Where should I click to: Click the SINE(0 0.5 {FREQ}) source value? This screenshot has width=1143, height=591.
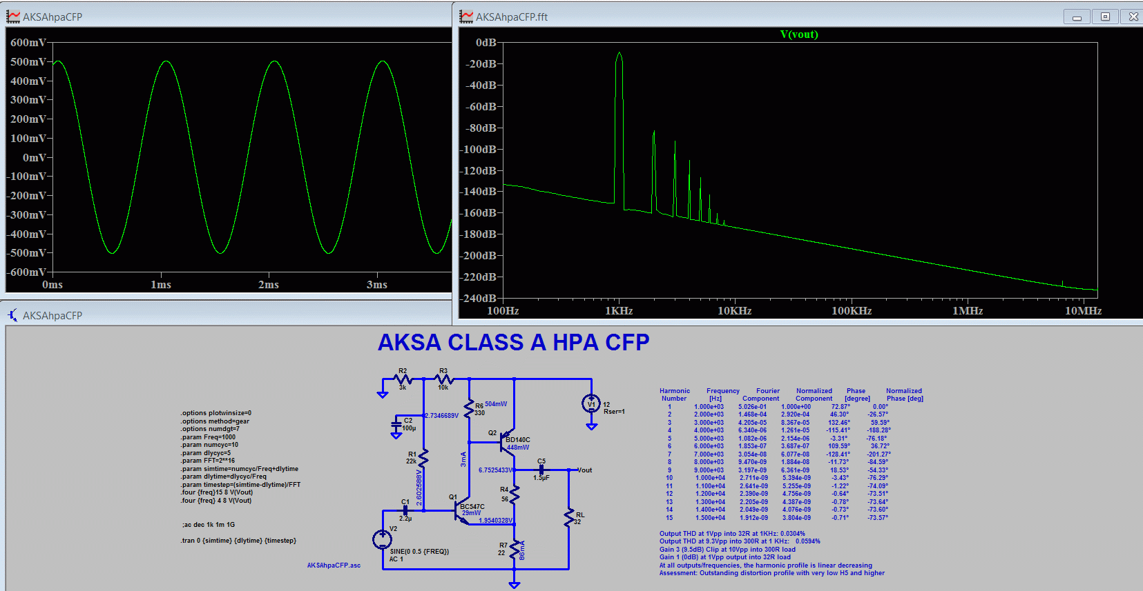coord(419,552)
